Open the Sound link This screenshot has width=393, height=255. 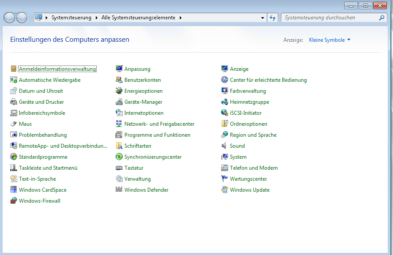coord(237,146)
